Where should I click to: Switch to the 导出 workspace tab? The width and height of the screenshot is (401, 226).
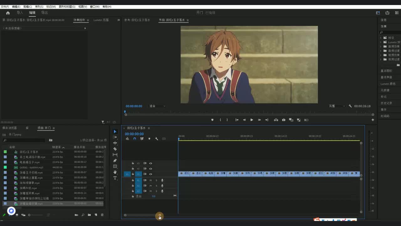[44, 13]
